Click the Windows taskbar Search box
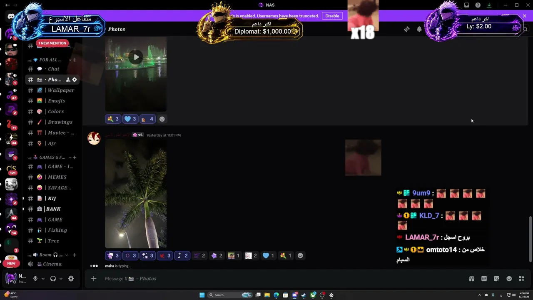The image size is (533, 300). pos(230,295)
